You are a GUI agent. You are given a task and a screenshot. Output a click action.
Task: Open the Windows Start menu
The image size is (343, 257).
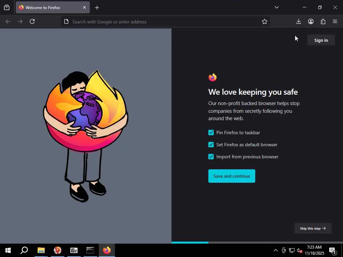(8, 250)
